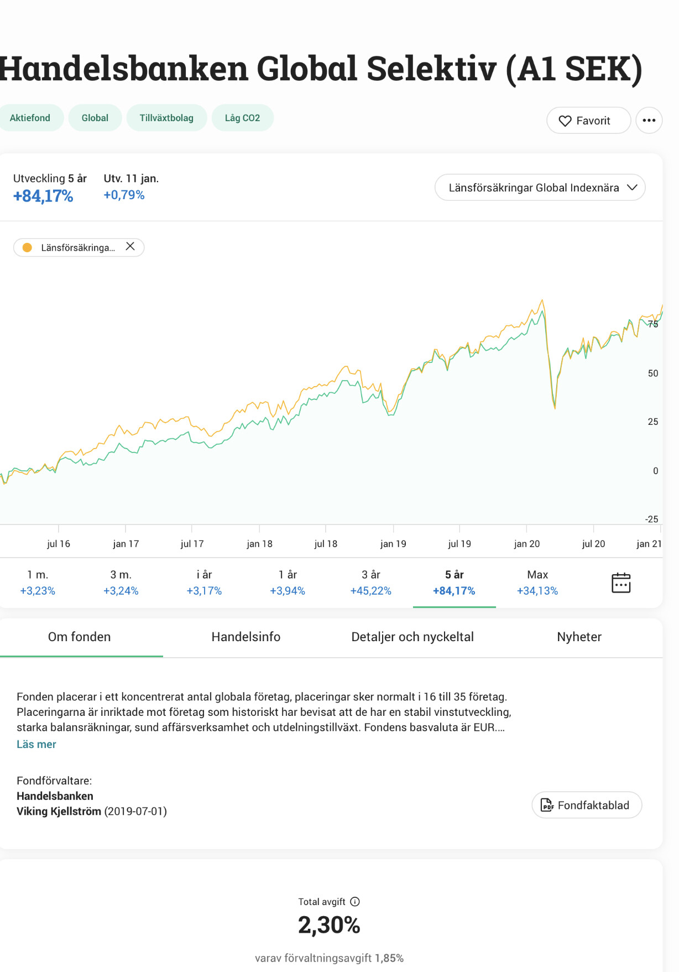Remove the Länsförsäkringa... comparison chip

tap(130, 247)
